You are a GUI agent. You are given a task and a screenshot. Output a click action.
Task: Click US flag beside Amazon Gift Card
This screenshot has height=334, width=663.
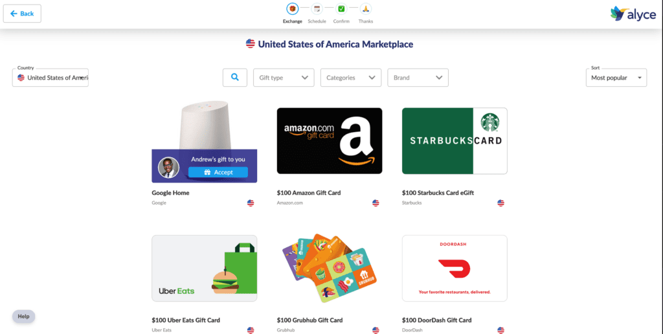coord(376,203)
